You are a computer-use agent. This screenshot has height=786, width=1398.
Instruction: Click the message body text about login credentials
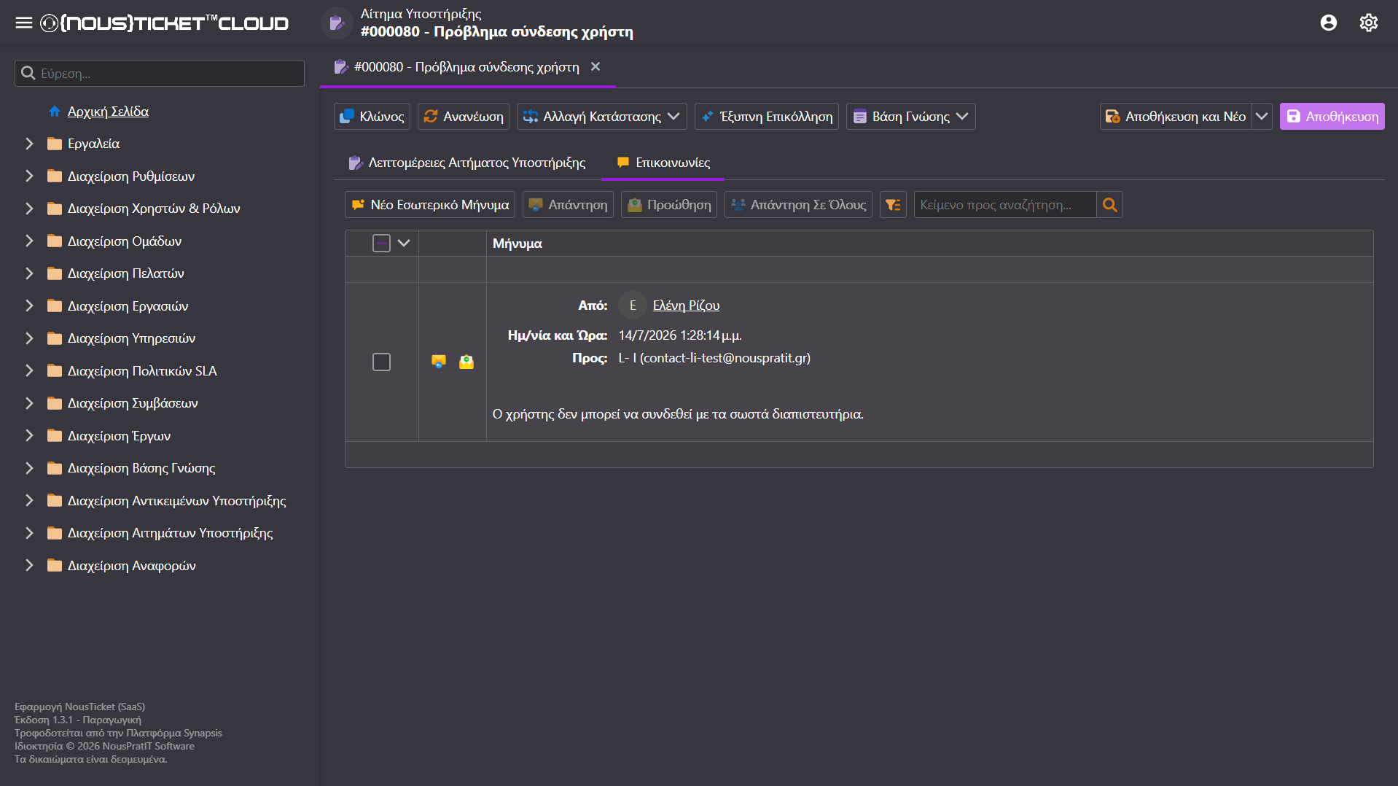(x=678, y=414)
